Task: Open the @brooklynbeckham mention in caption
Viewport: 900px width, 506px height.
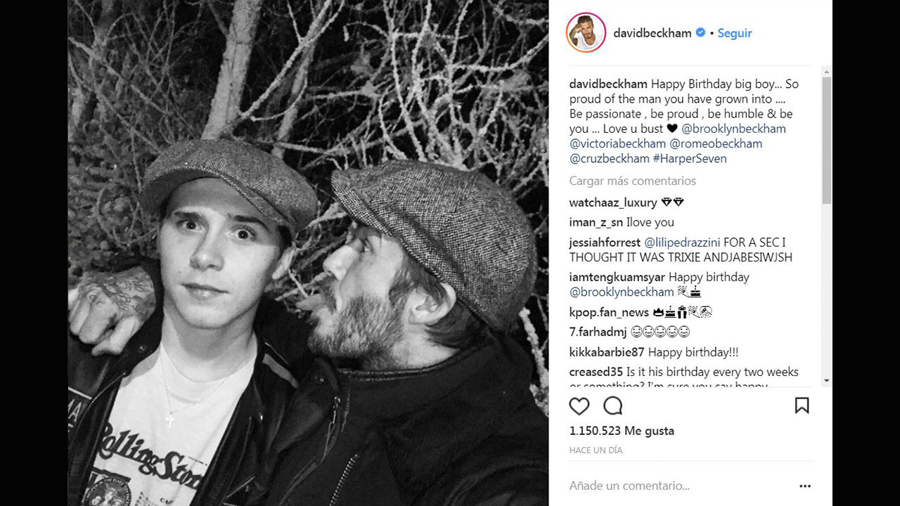Action: [x=733, y=129]
